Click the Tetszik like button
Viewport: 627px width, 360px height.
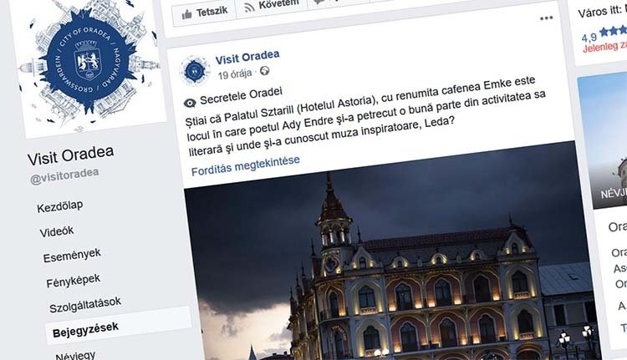click(204, 13)
